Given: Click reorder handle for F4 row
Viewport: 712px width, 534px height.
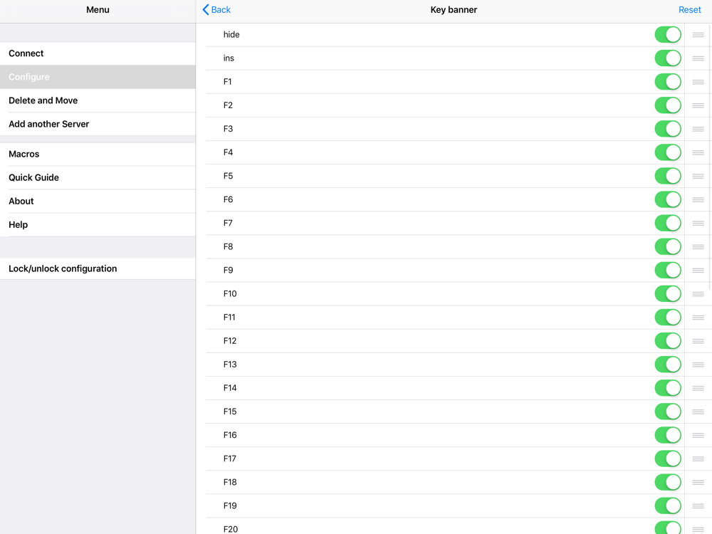Looking at the screenshot, I should pos(698,152).
